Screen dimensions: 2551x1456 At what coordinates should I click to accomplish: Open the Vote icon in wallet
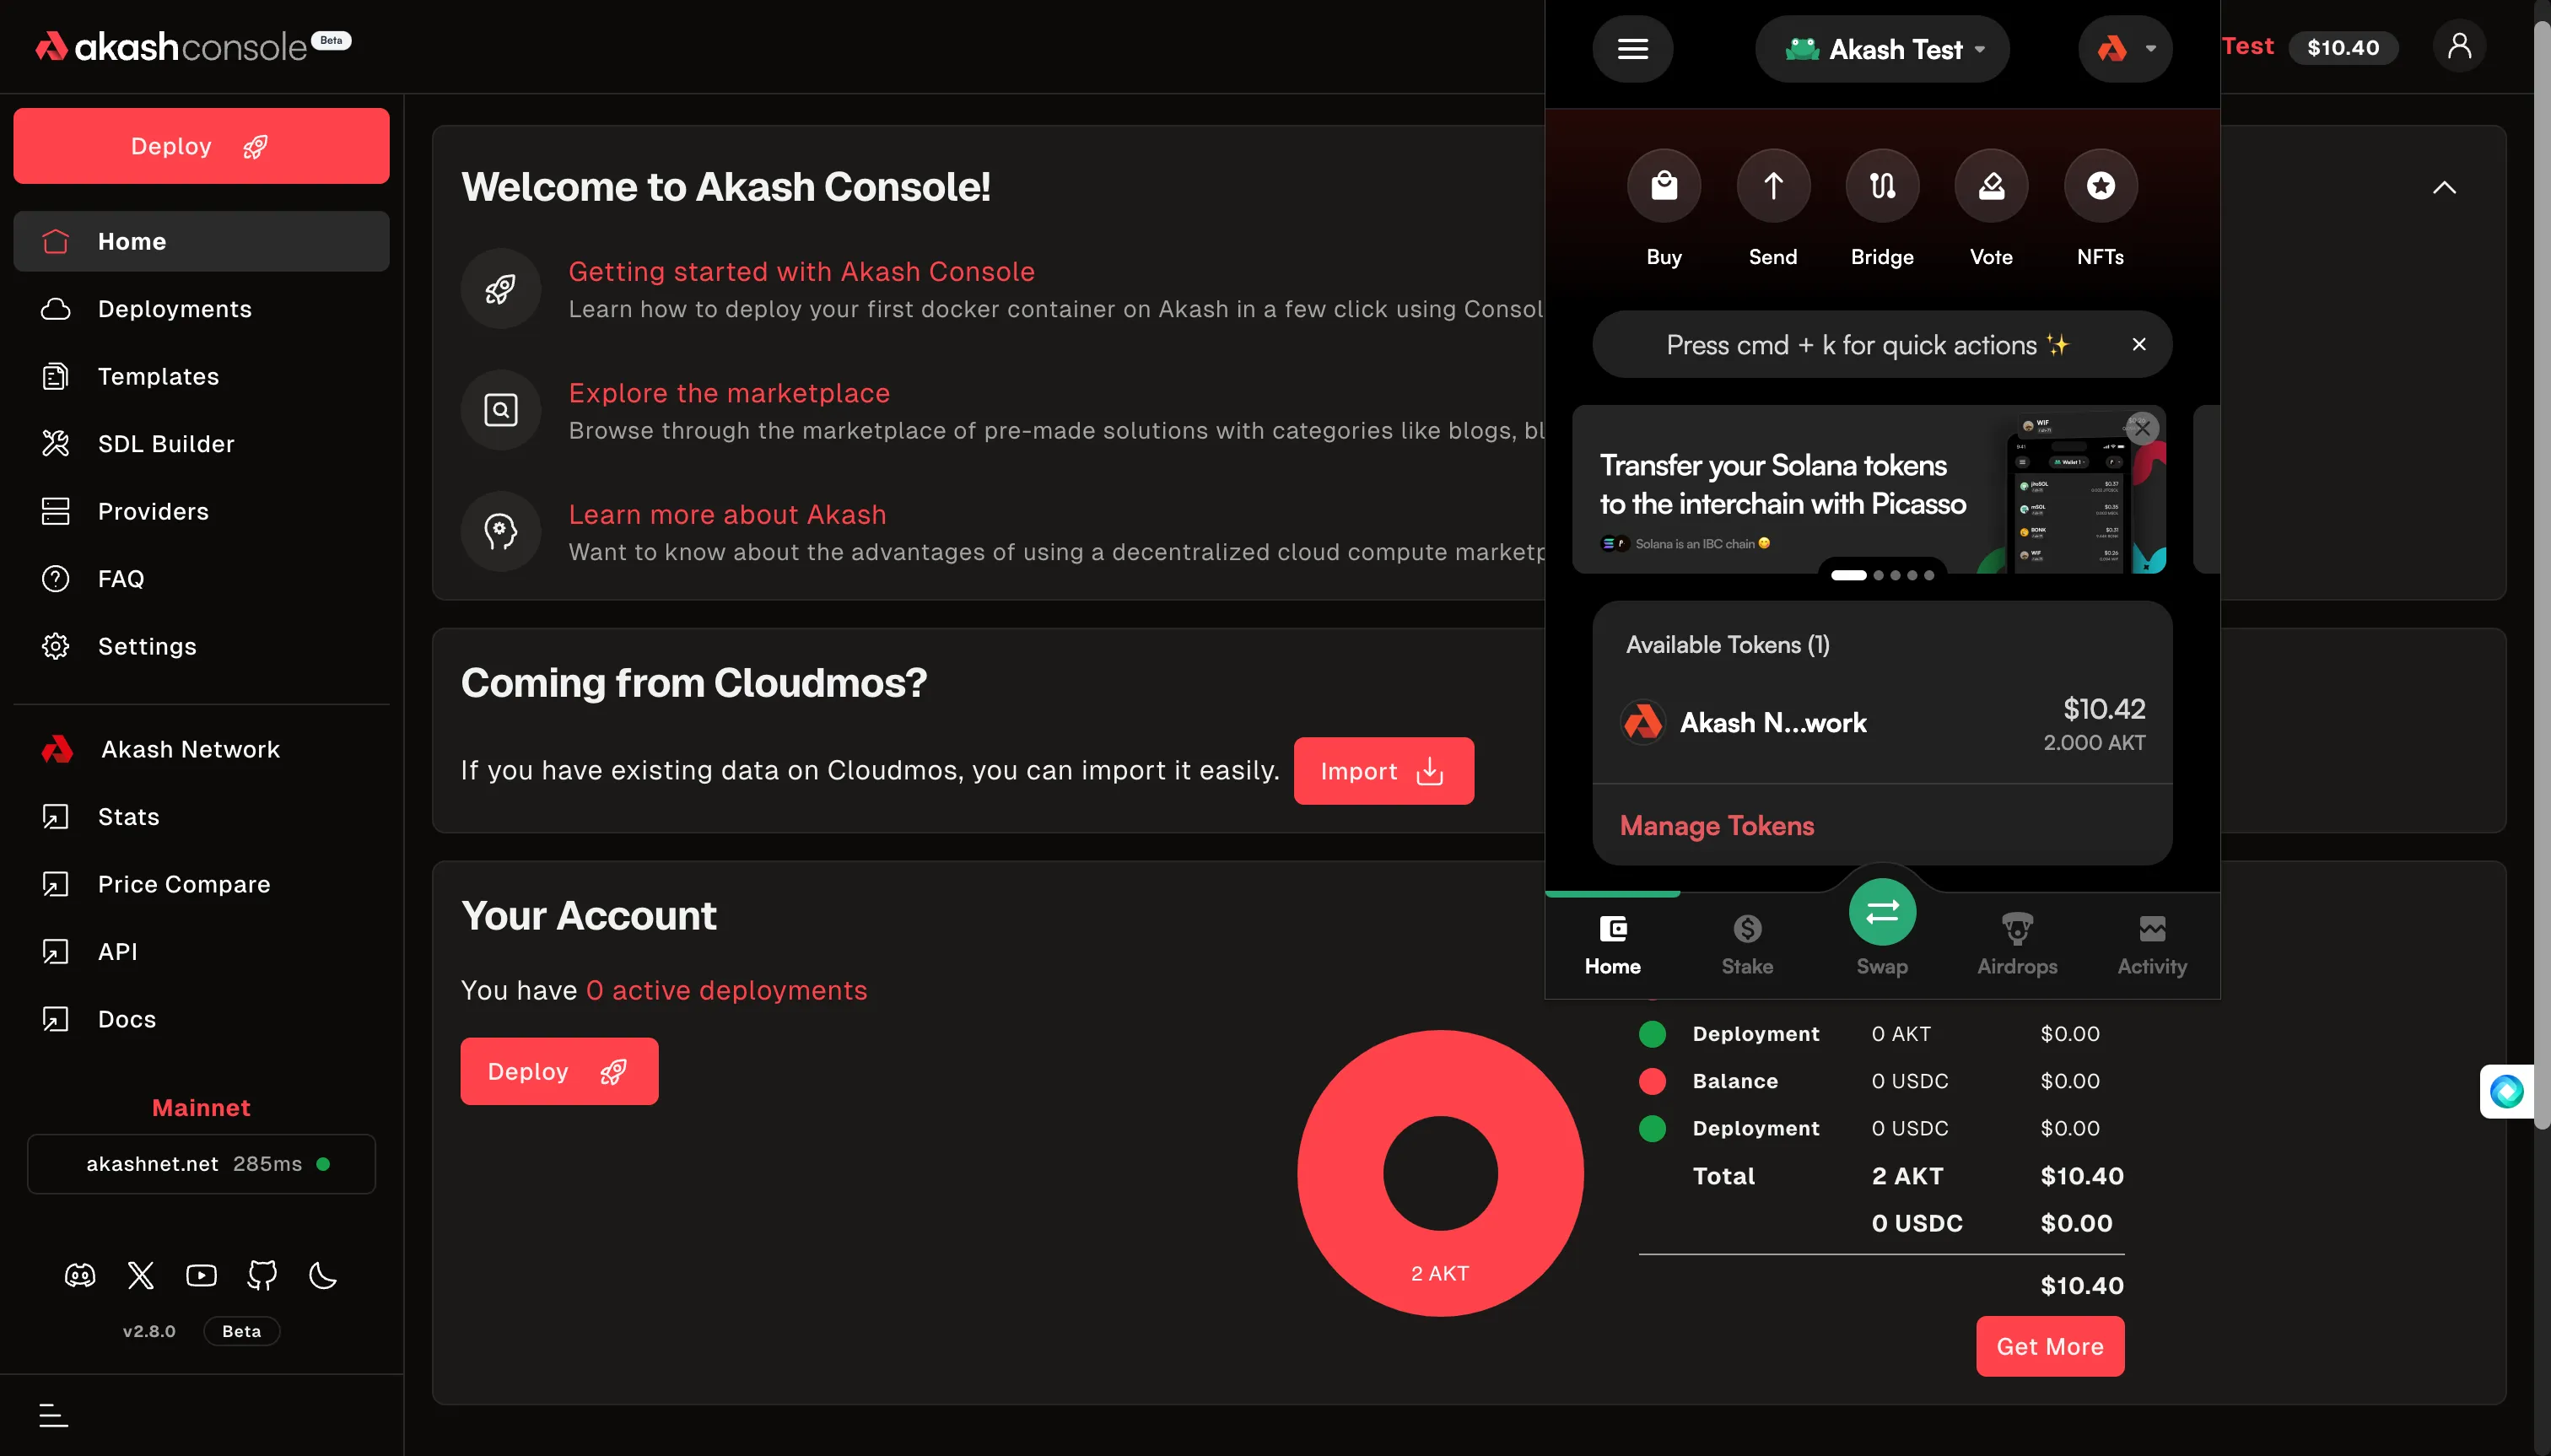coord(1990,186)
